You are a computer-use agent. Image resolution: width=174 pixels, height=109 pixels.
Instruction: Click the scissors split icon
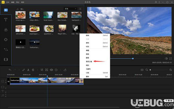28,70
